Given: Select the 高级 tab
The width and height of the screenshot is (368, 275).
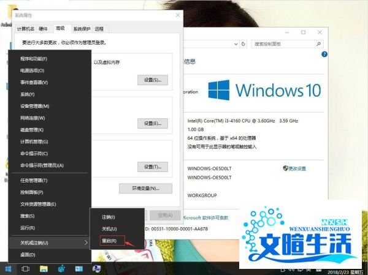Looking at the screenshot, I should [x=60, y=28].
